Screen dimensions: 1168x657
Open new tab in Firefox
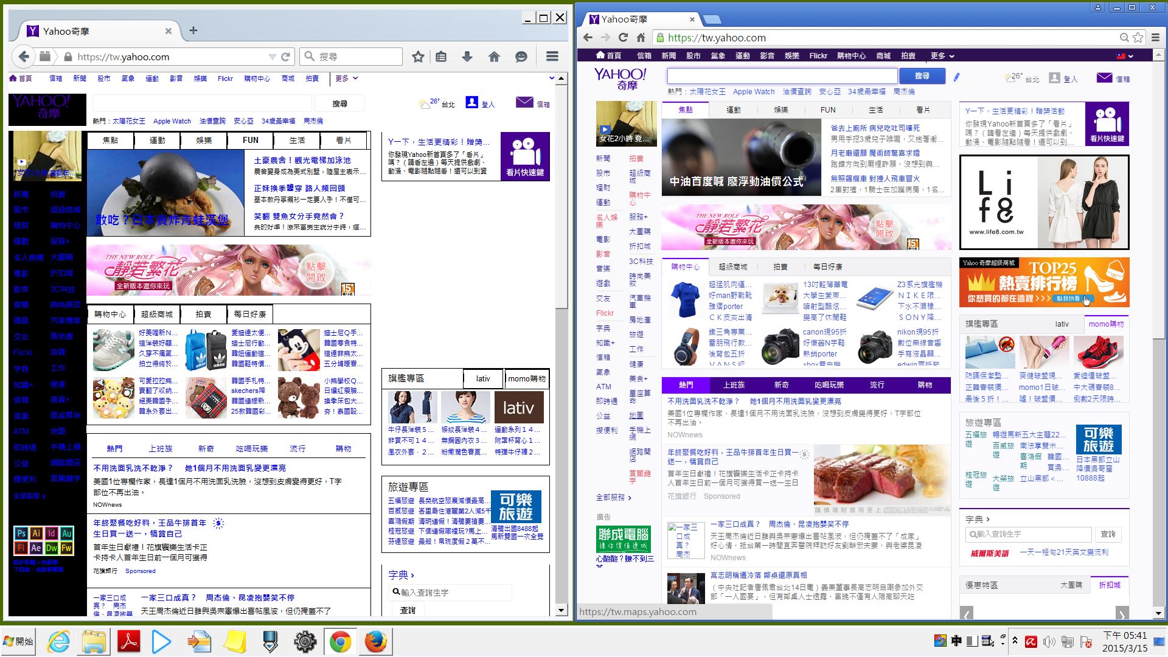[193, 30]
